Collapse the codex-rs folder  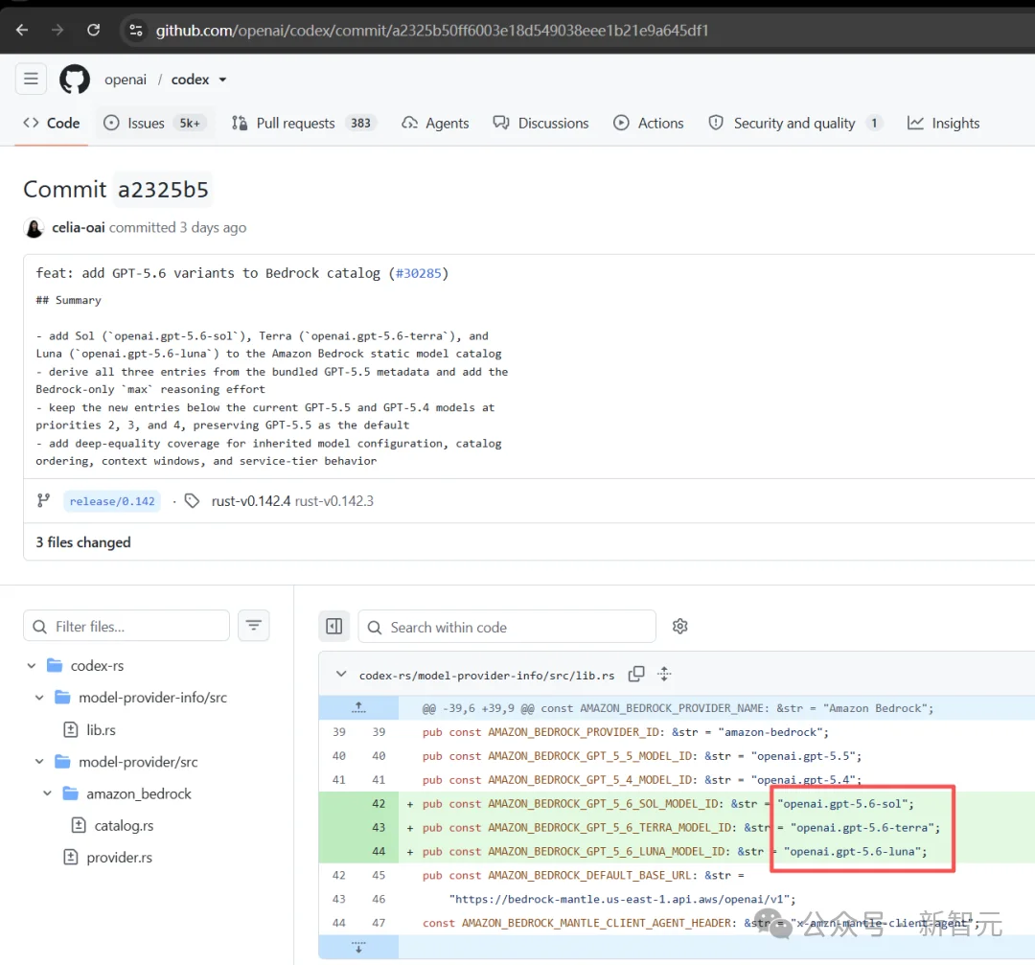32,665
